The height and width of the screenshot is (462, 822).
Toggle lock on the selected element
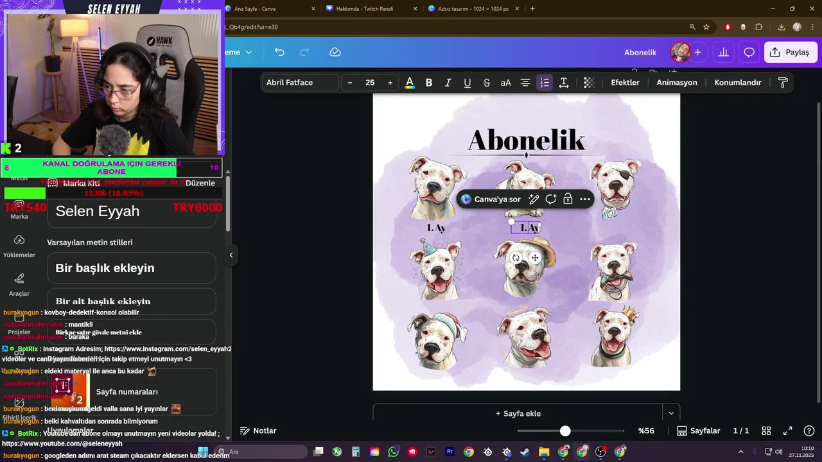568,200
